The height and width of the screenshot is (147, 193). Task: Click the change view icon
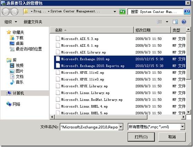[x=159, y=22]
